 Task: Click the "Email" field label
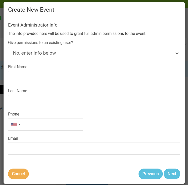point(13,138)
